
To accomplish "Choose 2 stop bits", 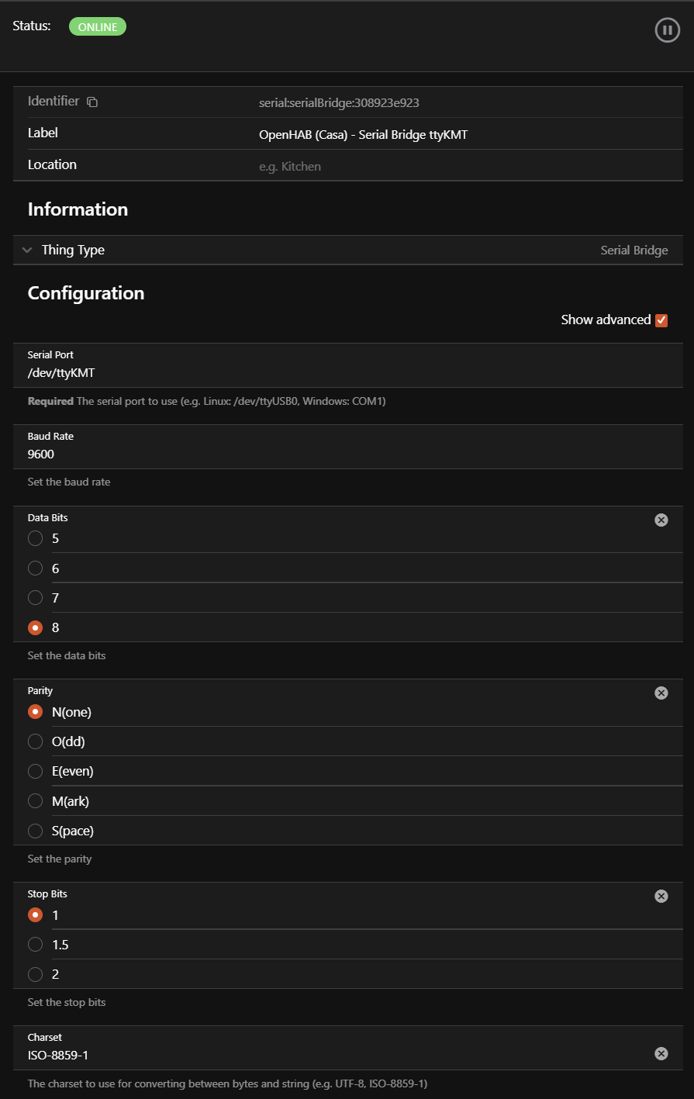I will pos(36,974).
